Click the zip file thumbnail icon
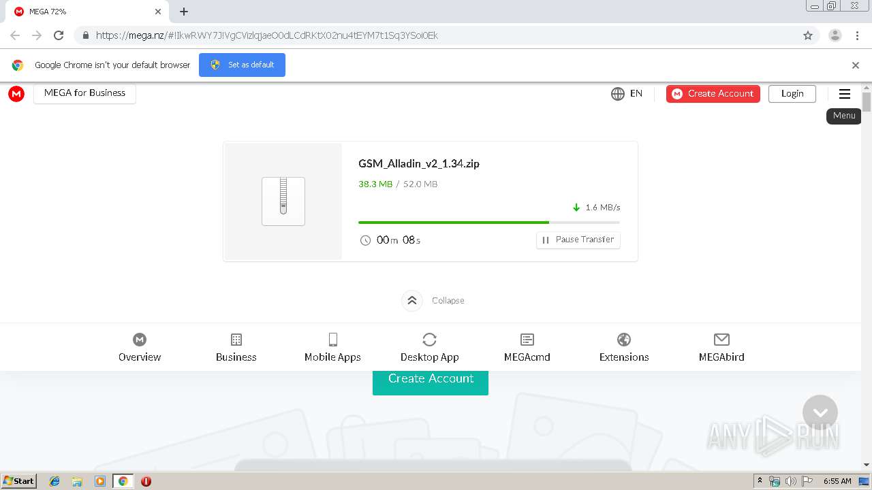This screenshot has height=490, width=872. (x=283, y=201)
